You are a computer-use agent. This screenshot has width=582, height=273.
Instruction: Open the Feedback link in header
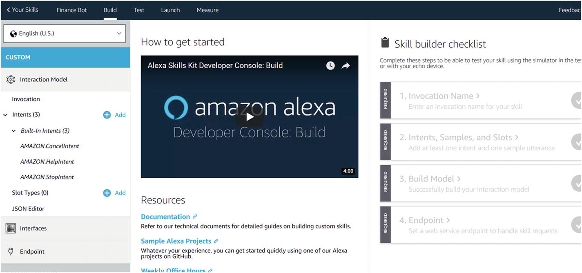tap(570, 10)
